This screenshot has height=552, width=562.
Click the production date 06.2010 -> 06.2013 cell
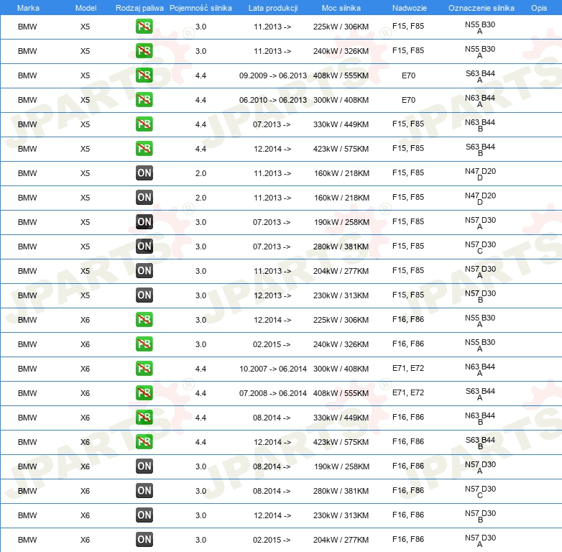coord(273,100)
